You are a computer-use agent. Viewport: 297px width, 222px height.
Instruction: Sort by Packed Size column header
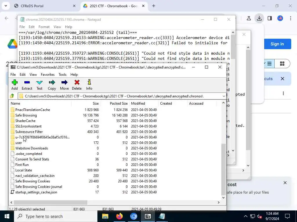tap(115, 103)
